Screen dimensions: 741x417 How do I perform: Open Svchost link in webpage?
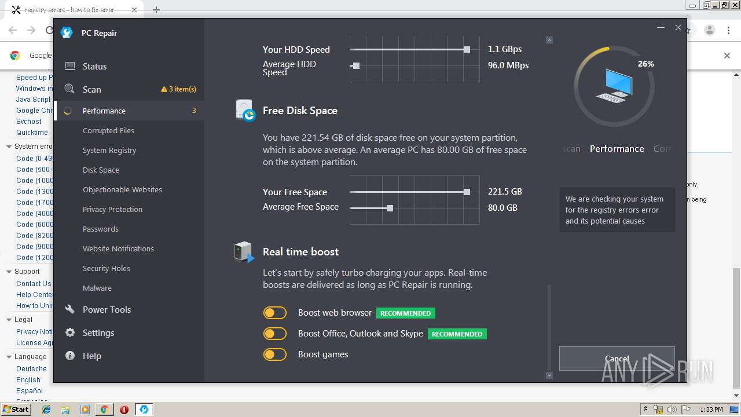29,122
